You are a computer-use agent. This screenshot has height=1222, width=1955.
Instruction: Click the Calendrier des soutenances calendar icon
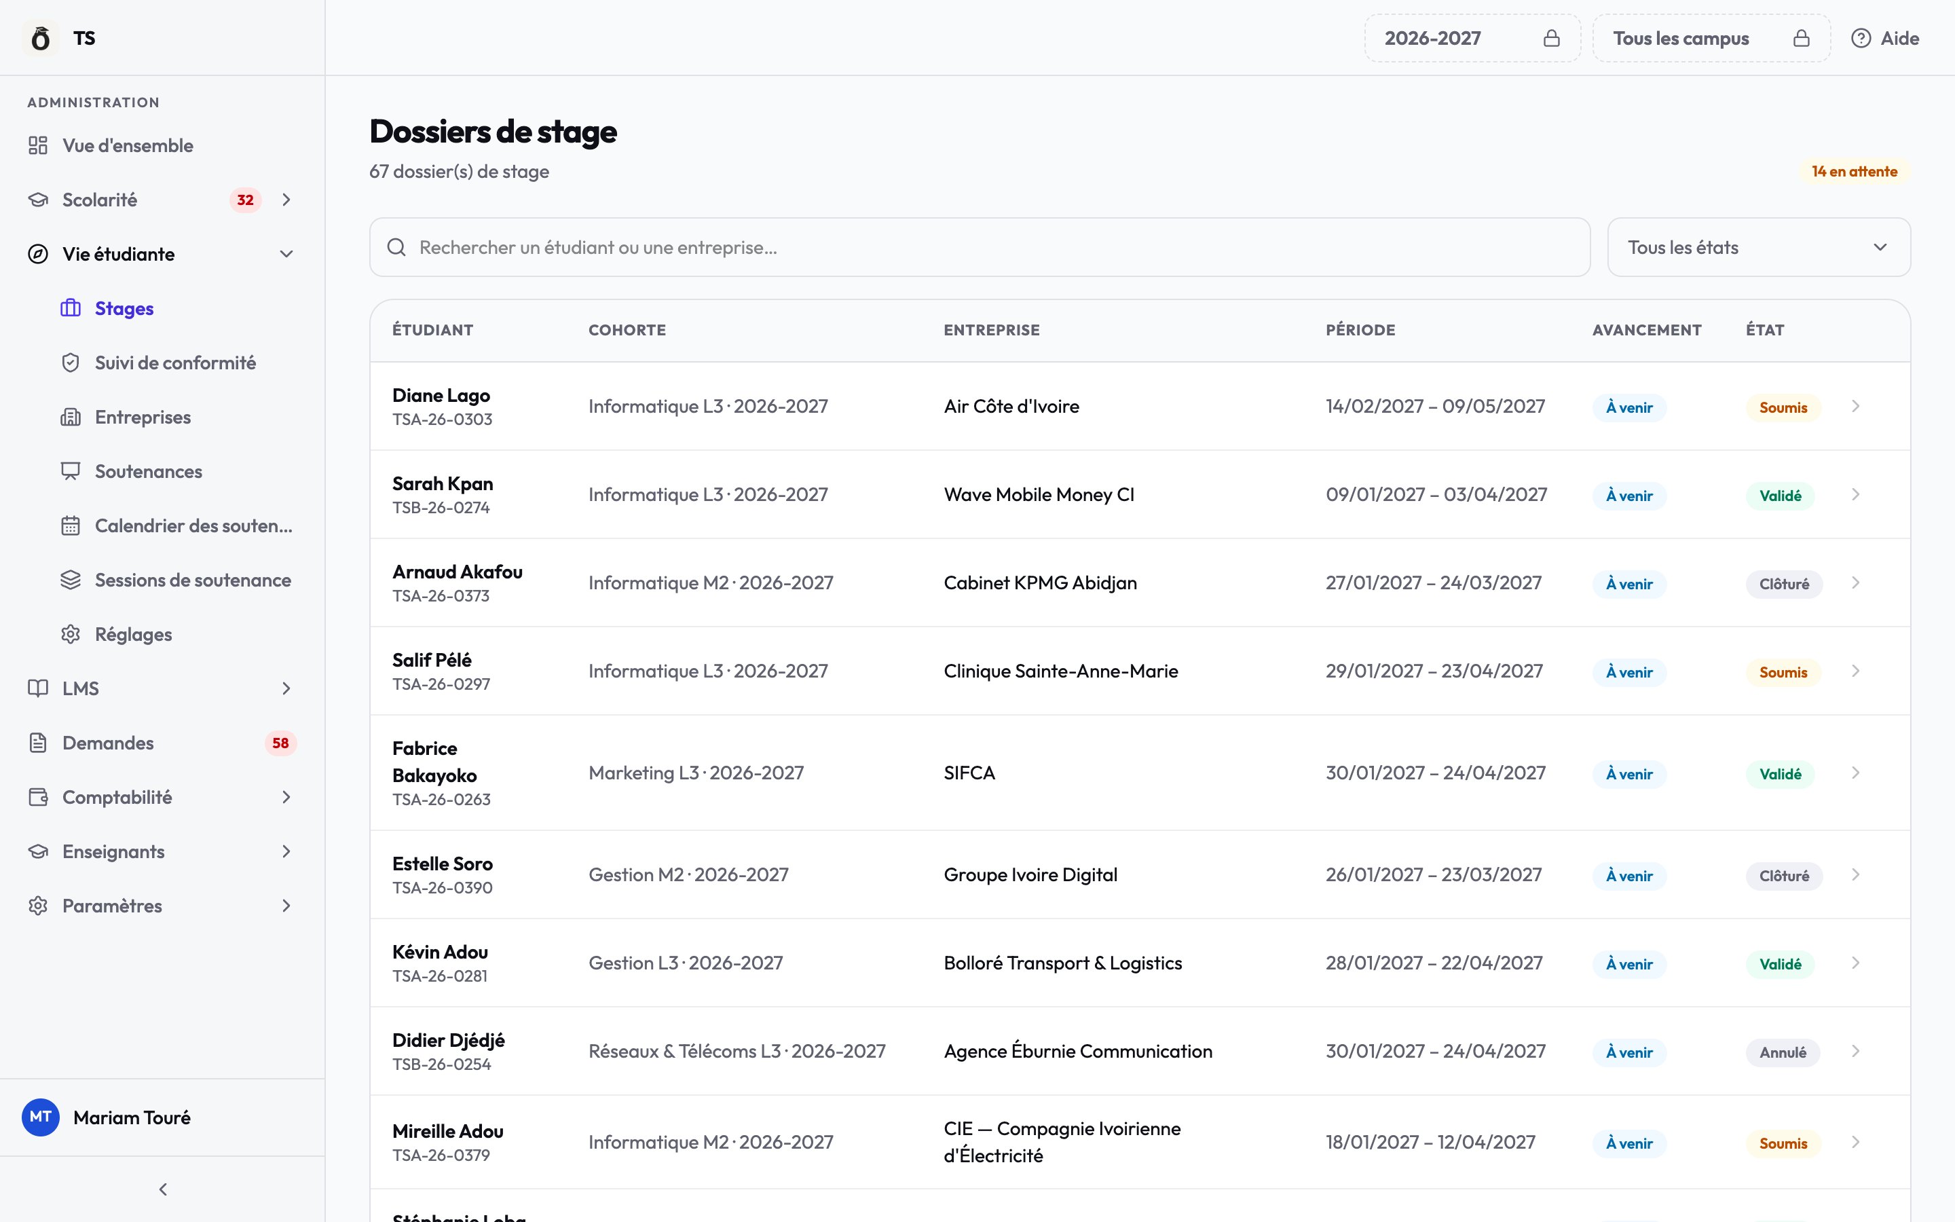[71, 525]
